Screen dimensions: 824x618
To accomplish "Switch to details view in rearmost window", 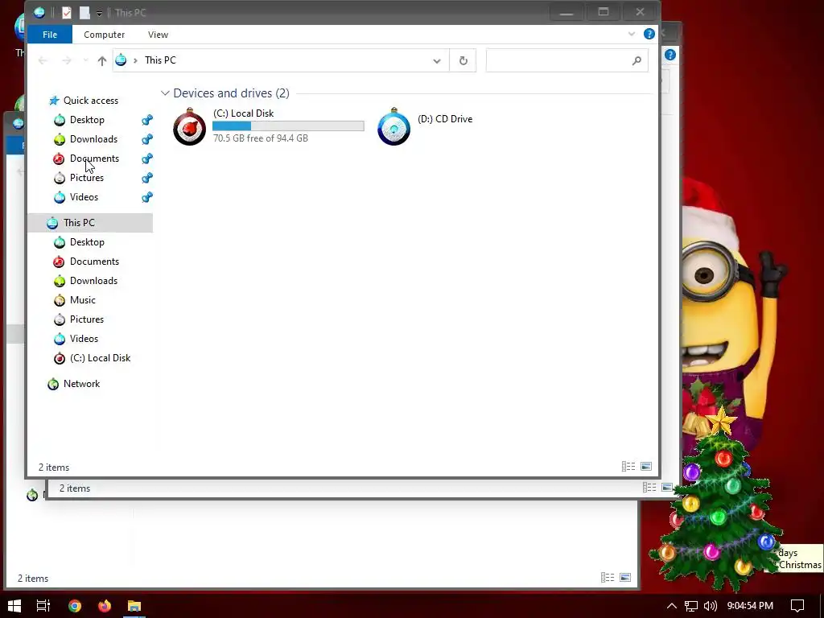I will pos(608,578).
